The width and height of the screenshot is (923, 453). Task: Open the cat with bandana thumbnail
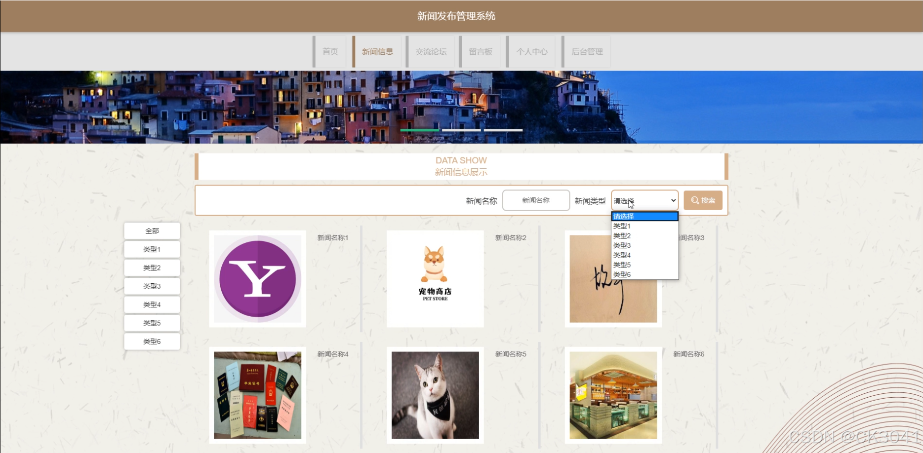(x=435, y=395)
